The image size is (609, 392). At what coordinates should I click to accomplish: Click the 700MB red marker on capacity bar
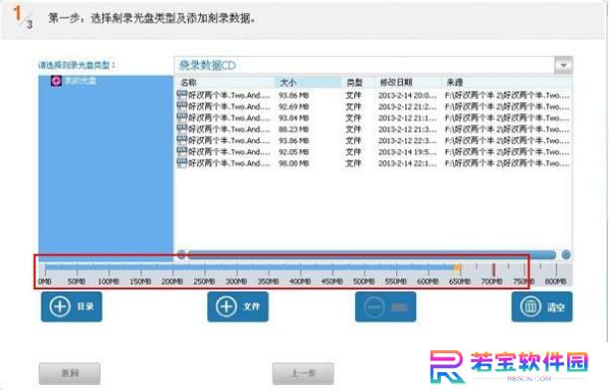(494, 269)
